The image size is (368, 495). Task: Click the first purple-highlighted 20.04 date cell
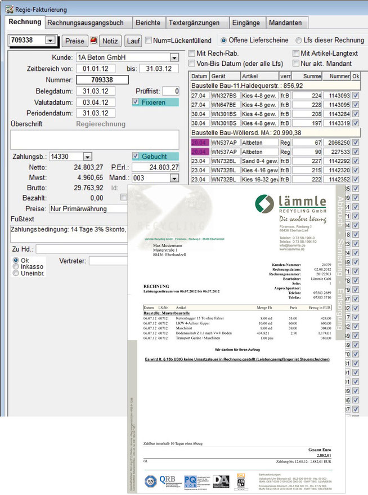[x=200, y=142]
